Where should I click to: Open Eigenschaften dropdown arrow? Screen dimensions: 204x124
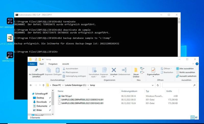[x=153, y=76]
